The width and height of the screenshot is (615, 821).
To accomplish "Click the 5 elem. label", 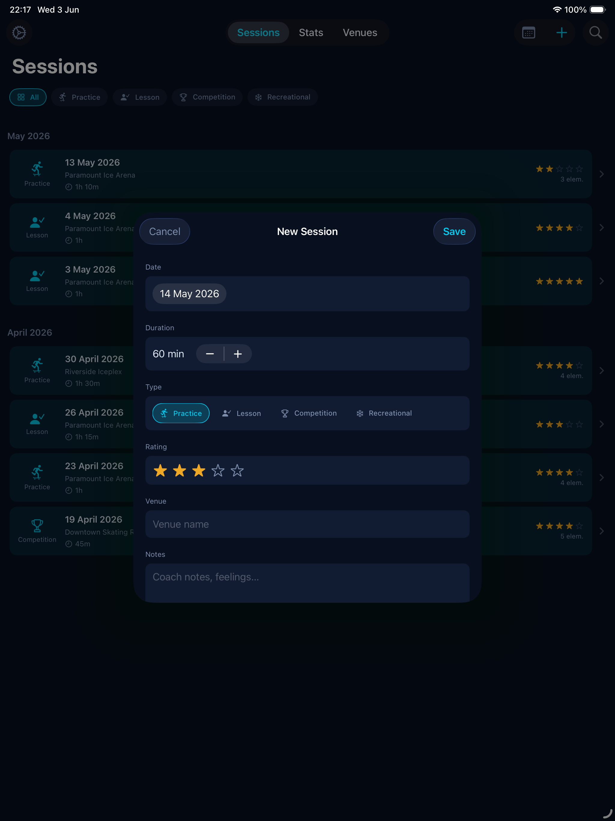I will tap(571, 536).
